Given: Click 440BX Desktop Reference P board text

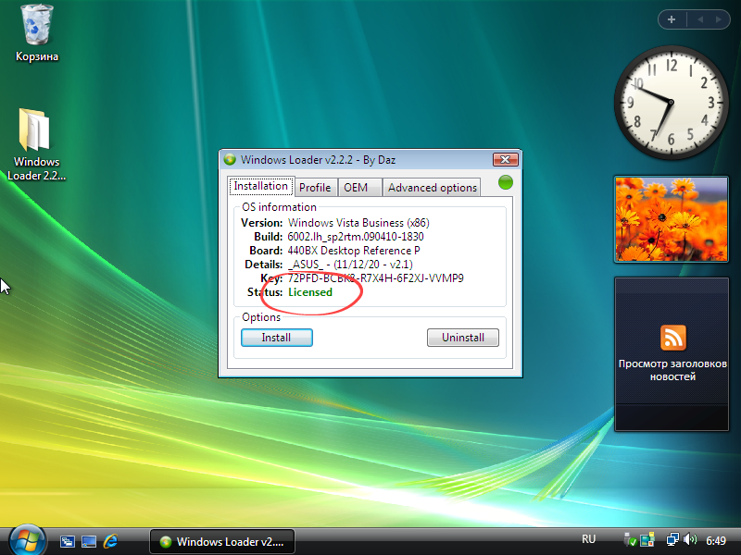Looking at the screenshot, I should pos(354,251).
